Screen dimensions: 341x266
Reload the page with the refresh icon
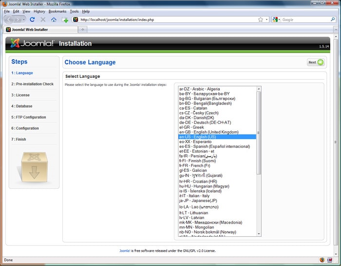point(32,20)
